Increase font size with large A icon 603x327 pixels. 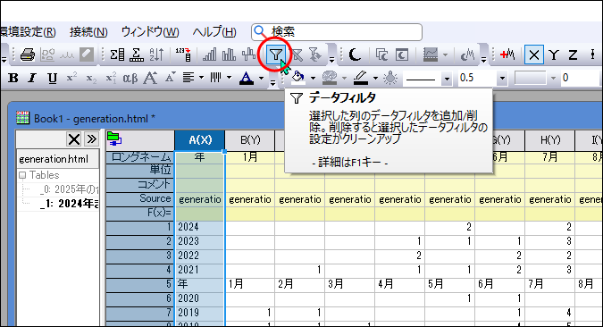pos(150,78)
